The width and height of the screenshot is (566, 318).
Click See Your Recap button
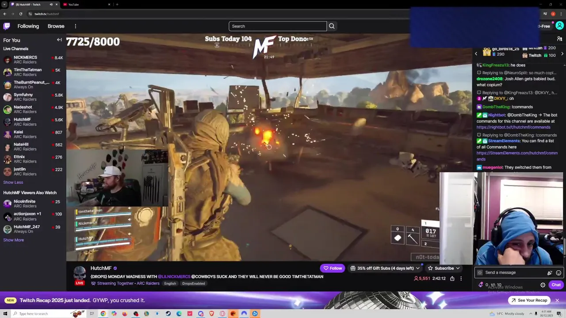point(529,300)
